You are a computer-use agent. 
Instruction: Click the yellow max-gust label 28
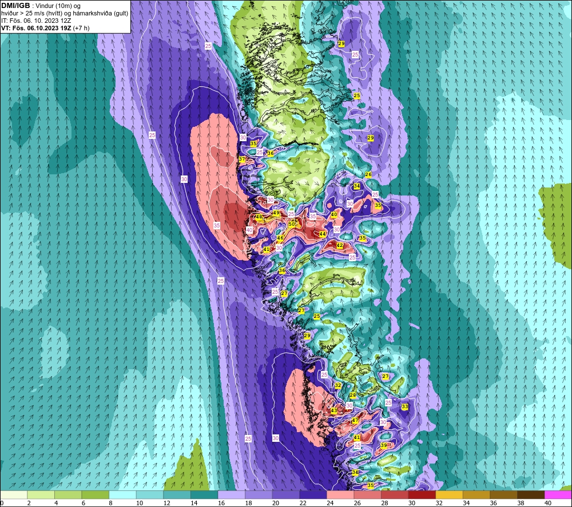point(353,395)
